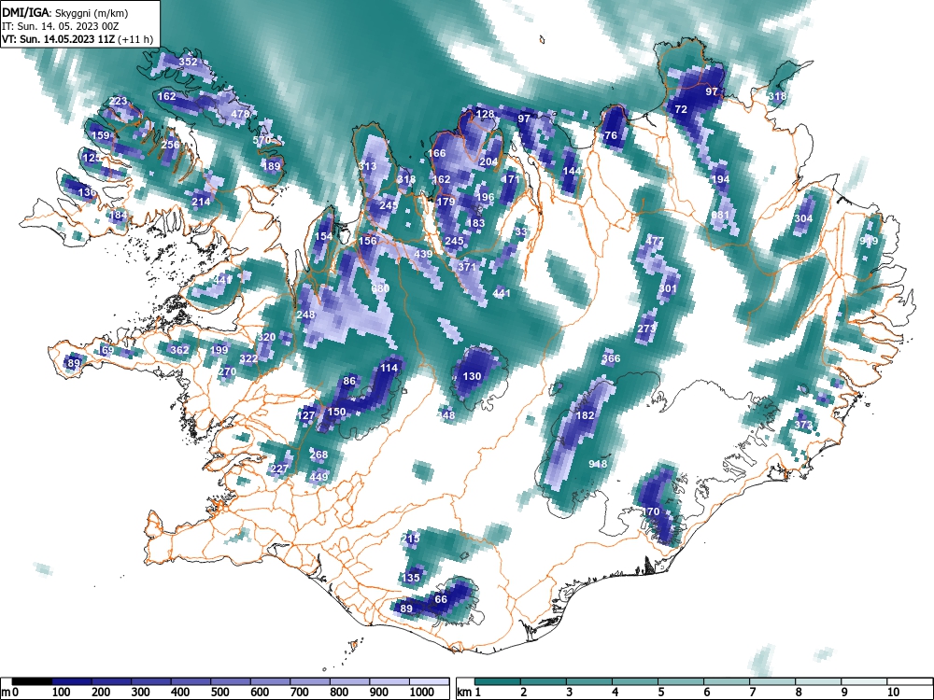Click the '10' label on the kilometre legend
934x700 pixels.
tap(893, 693)
